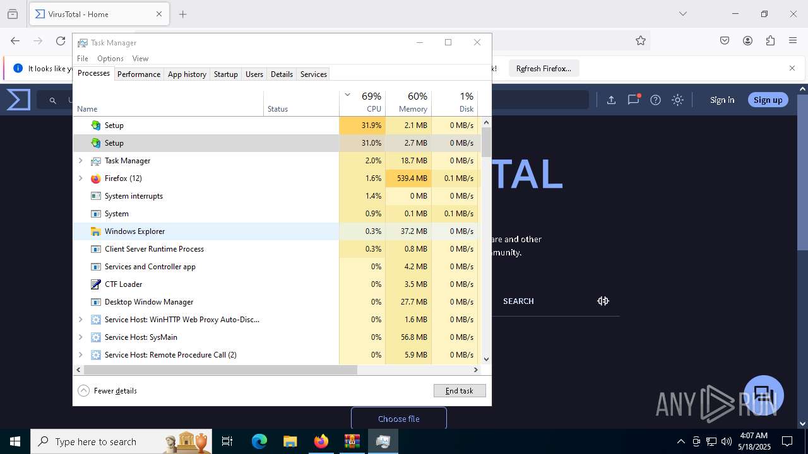Open the View menu in Task Manager

click(140, 59)
